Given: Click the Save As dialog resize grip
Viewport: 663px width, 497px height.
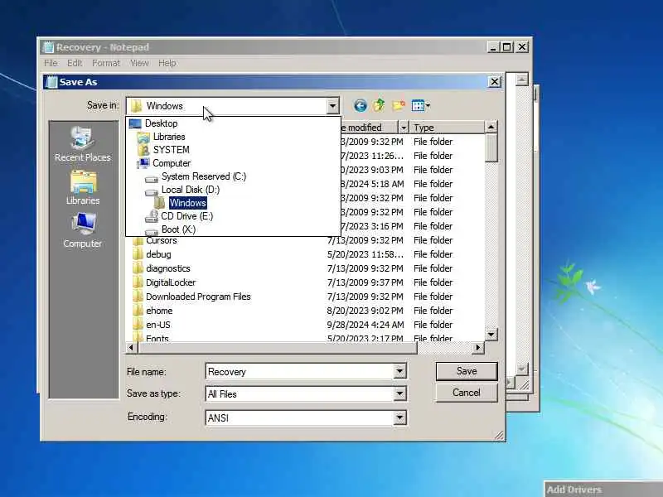Looking at the screenshot, I should tap(500, 436).
